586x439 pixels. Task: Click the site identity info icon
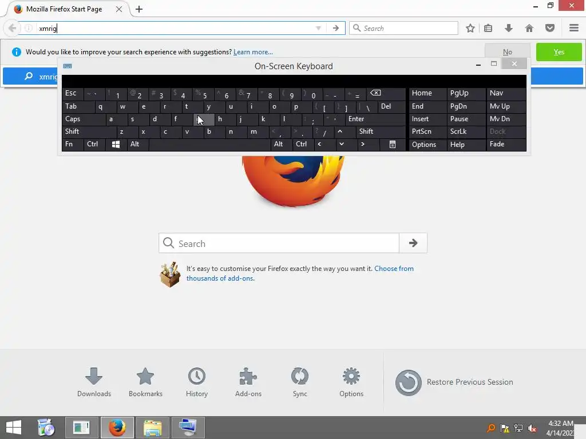pyautogui.click(x=29, y=29)
